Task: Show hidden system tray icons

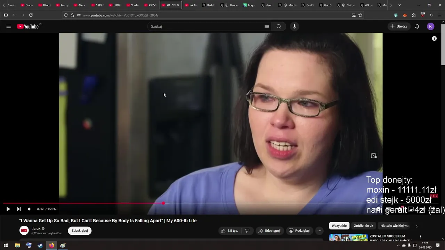Action: [398, 245]
